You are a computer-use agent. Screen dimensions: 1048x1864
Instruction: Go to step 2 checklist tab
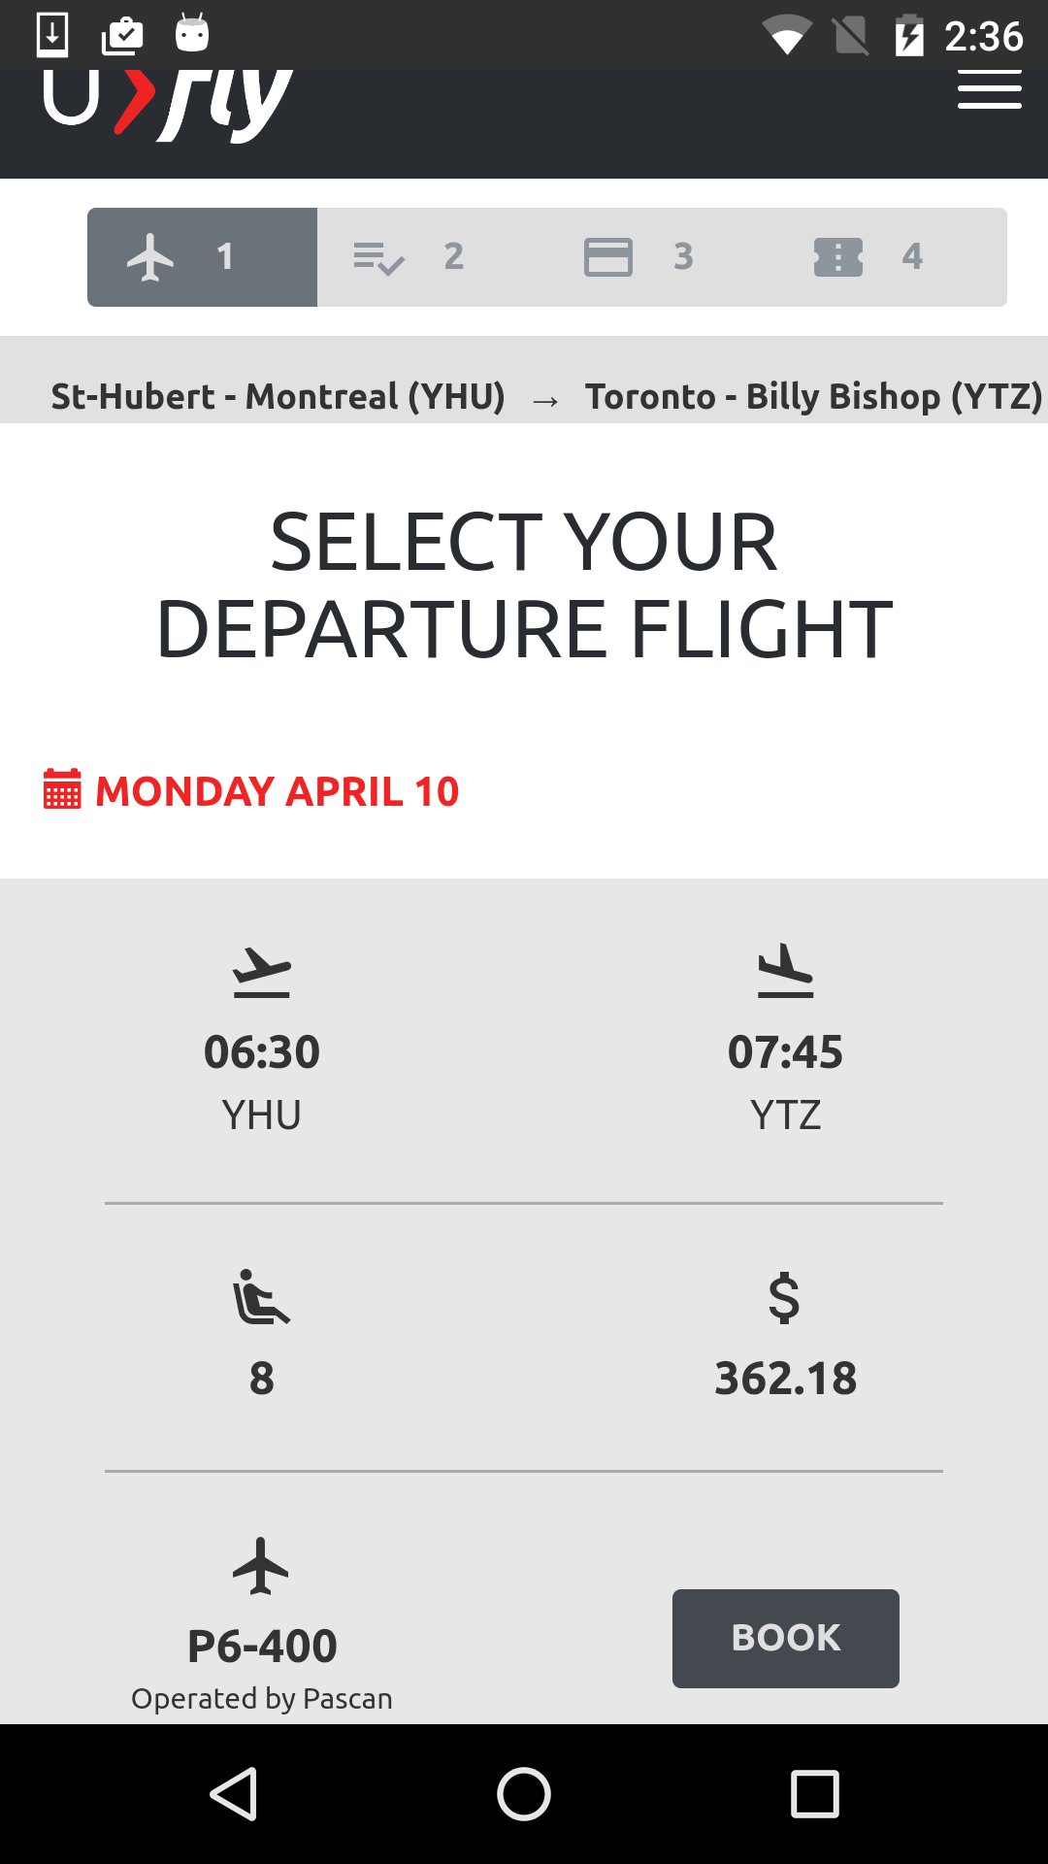[408, 257]
